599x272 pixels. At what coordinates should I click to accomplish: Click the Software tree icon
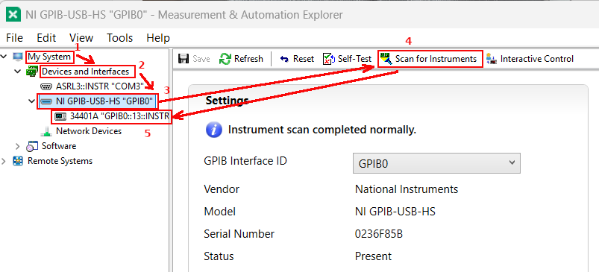coord(32,146)
